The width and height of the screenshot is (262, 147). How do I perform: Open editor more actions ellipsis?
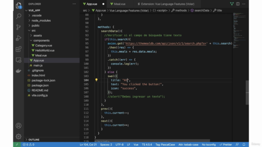click(244, 4)
